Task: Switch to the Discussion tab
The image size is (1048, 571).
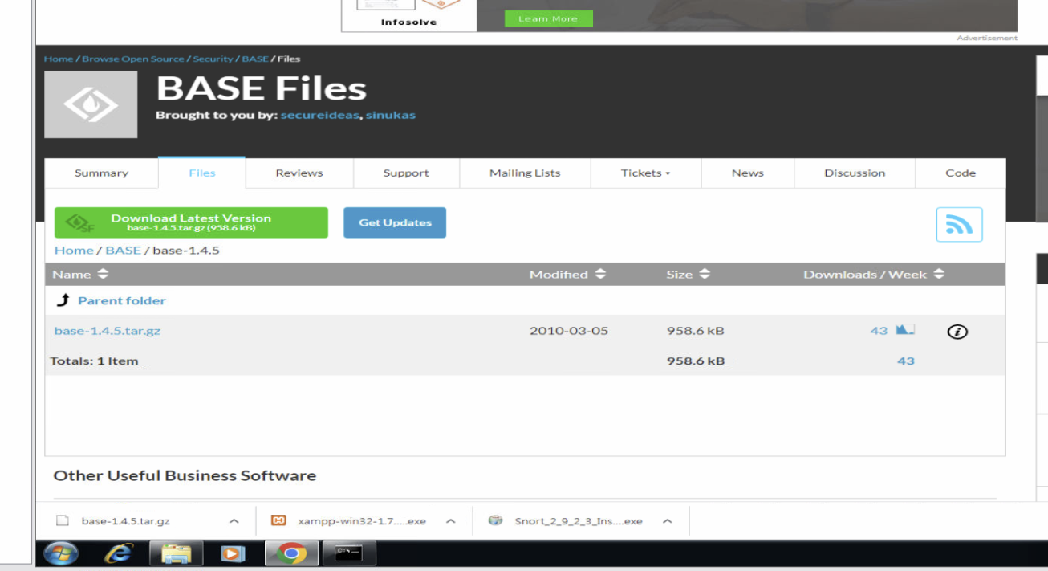Action: coord(855,173)
